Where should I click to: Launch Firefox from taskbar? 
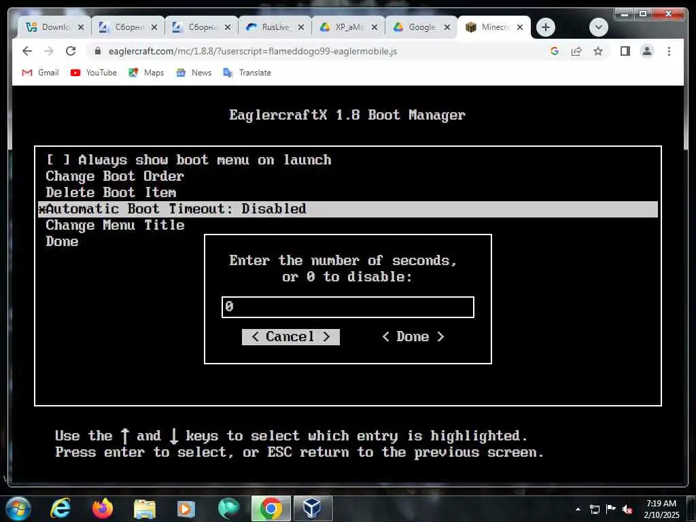[103, 508]
